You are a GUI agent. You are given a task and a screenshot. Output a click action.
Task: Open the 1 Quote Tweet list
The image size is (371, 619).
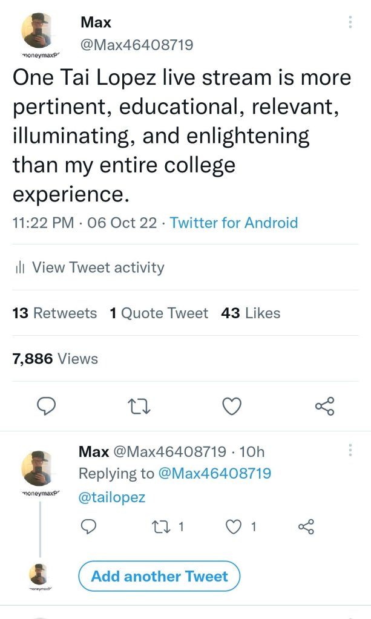(159, 313)
